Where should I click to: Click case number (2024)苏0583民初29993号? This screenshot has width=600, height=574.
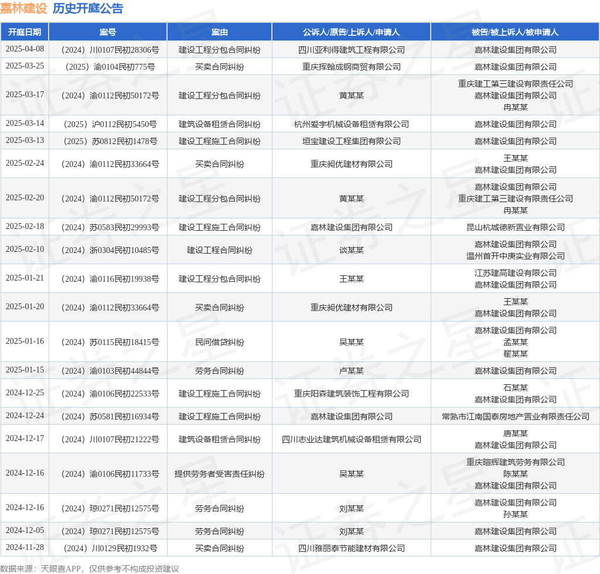click(x=110, y=227)
